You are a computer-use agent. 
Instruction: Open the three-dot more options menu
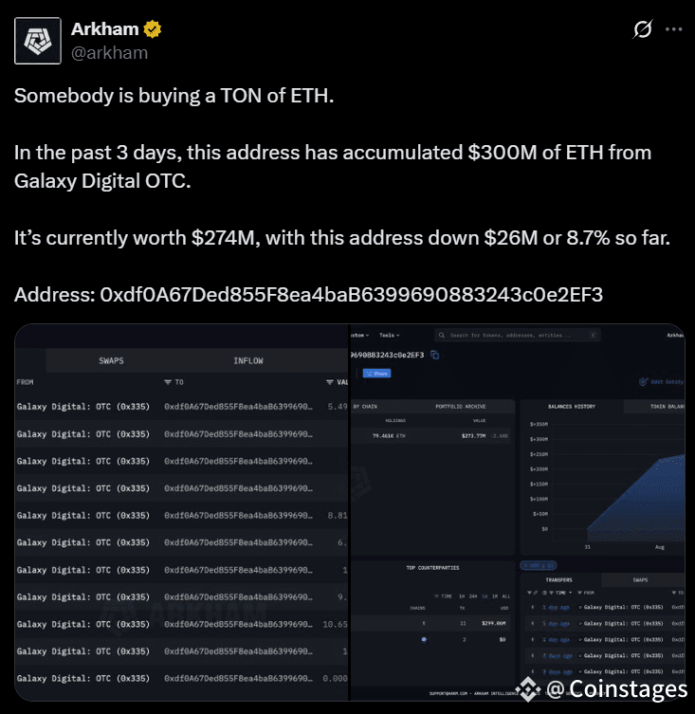click(x=673, y=29)
